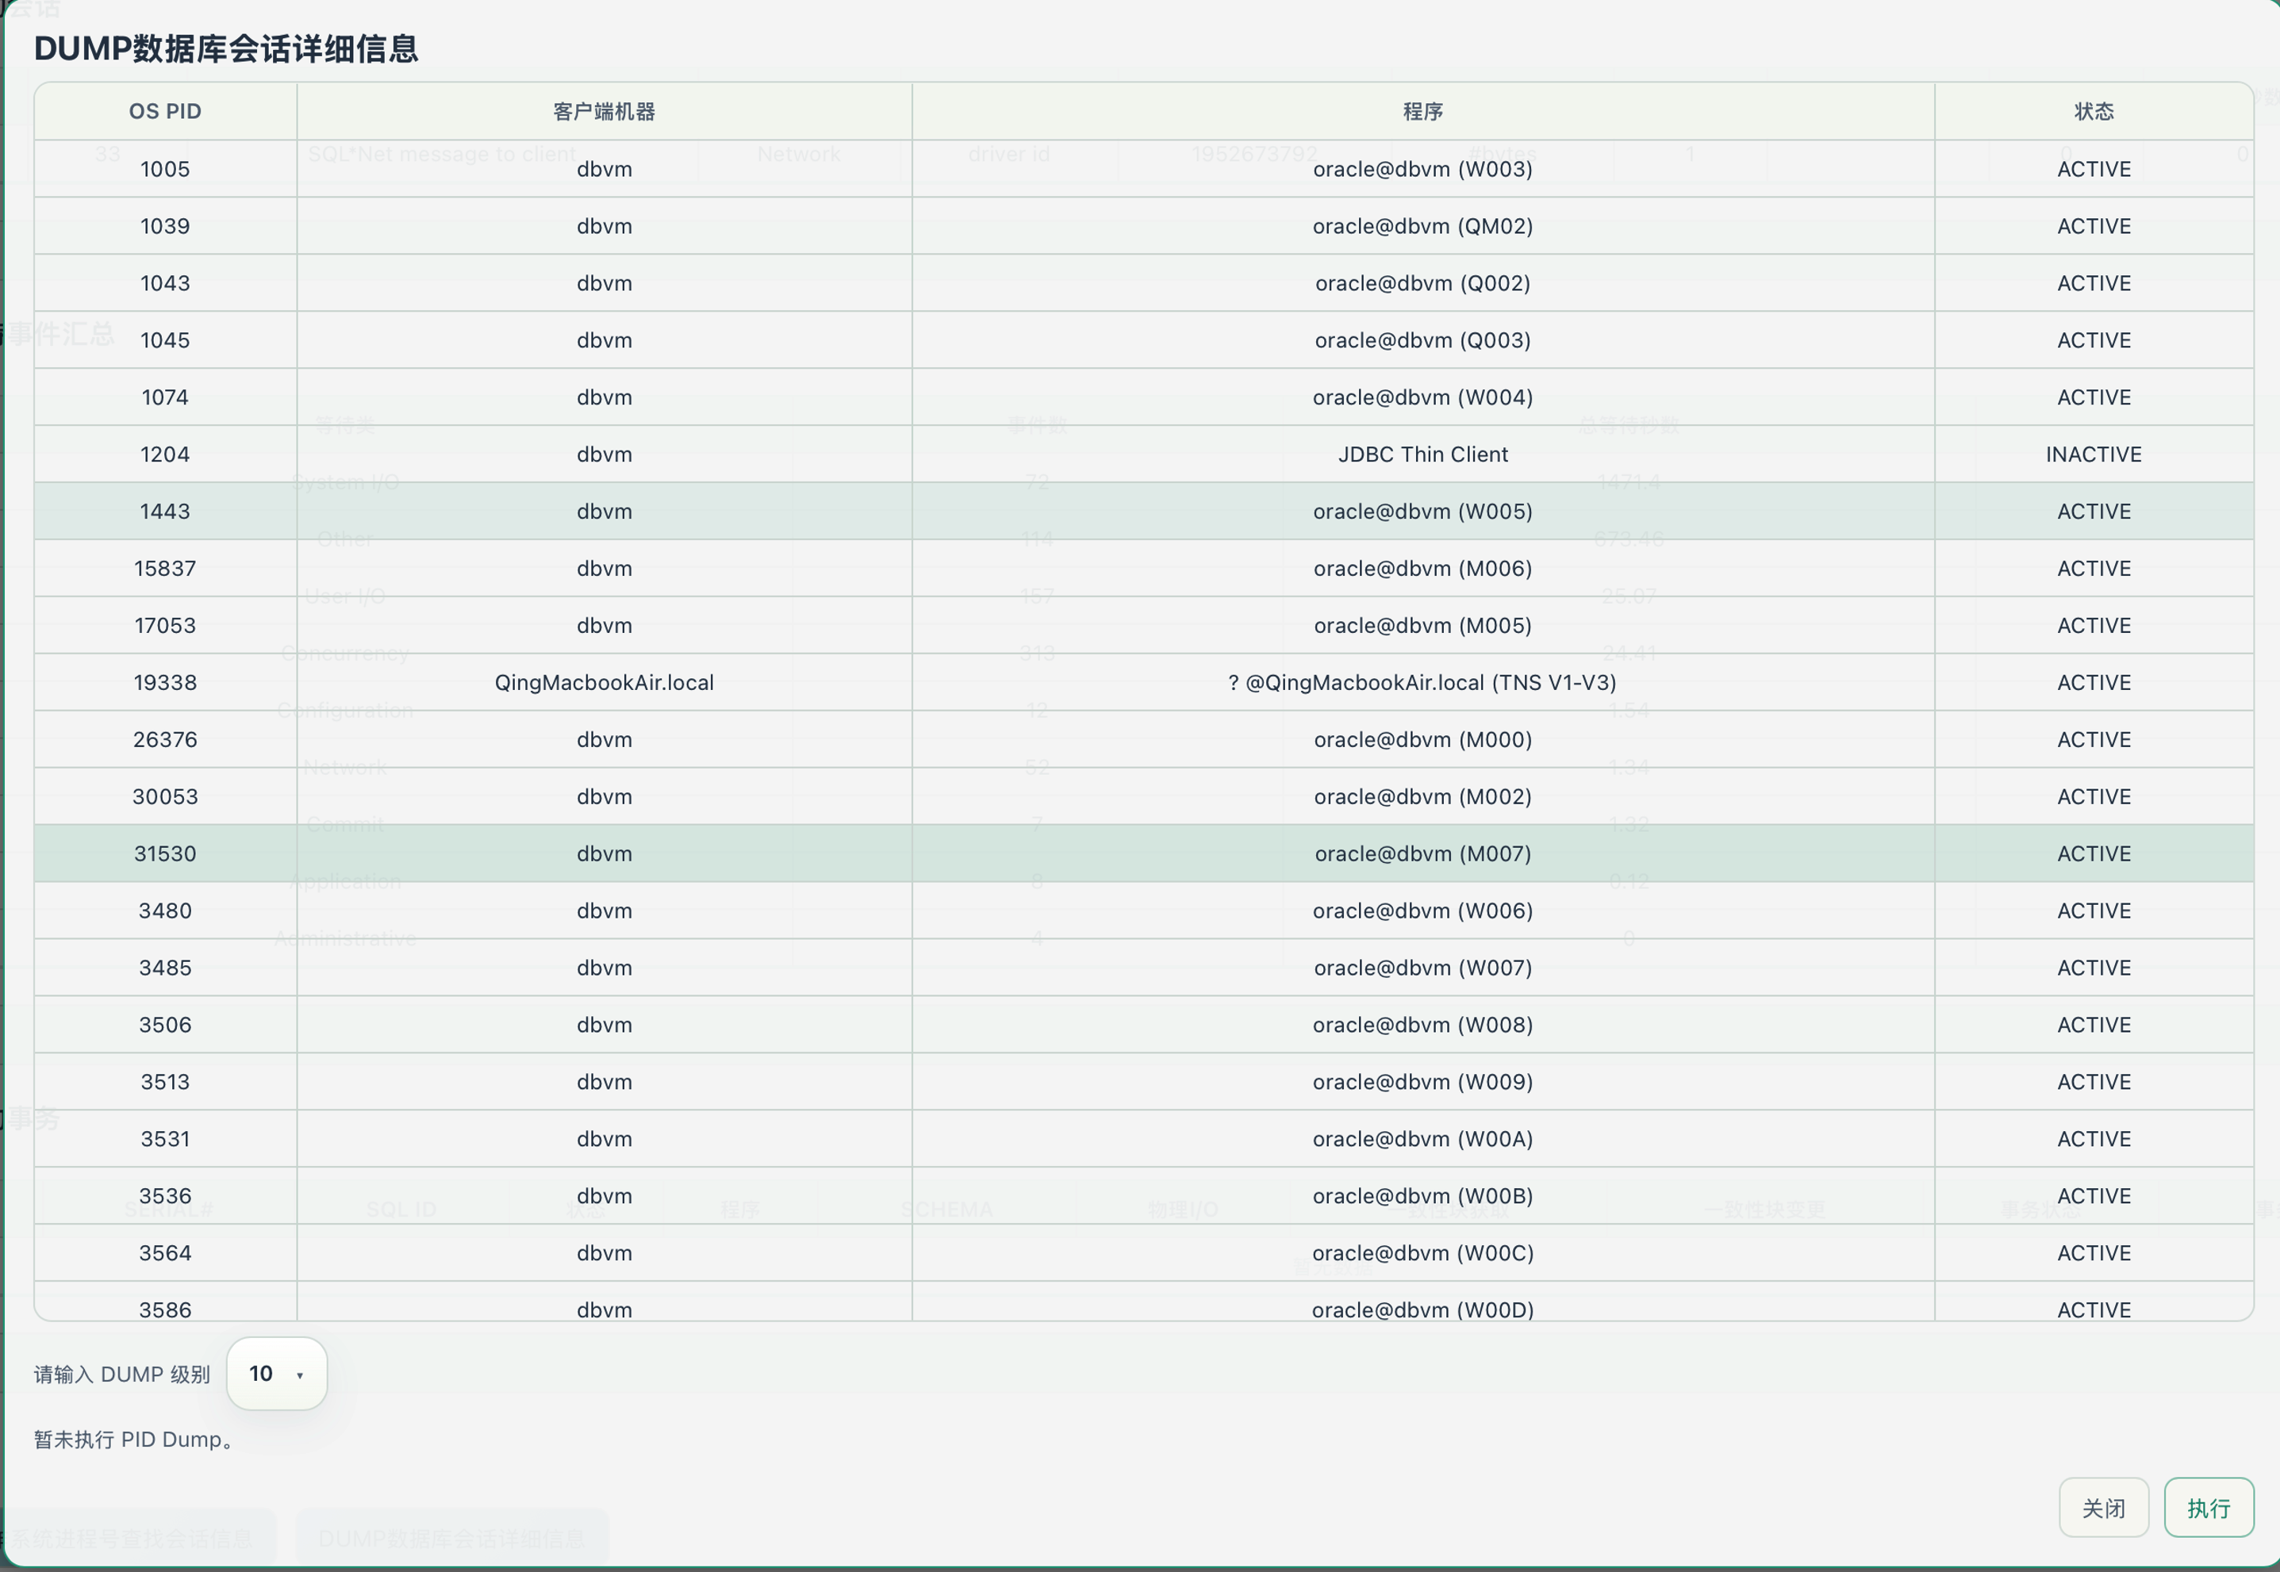Click the ACTIVE status in PID 19338 row
2280x1572 pixels.
coord(2094,683)
